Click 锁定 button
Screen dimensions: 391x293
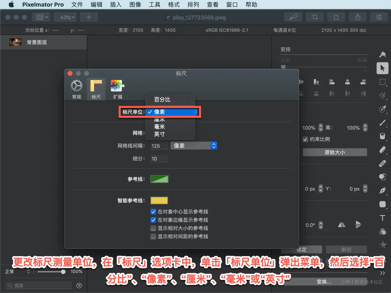(x=302, y=250)
